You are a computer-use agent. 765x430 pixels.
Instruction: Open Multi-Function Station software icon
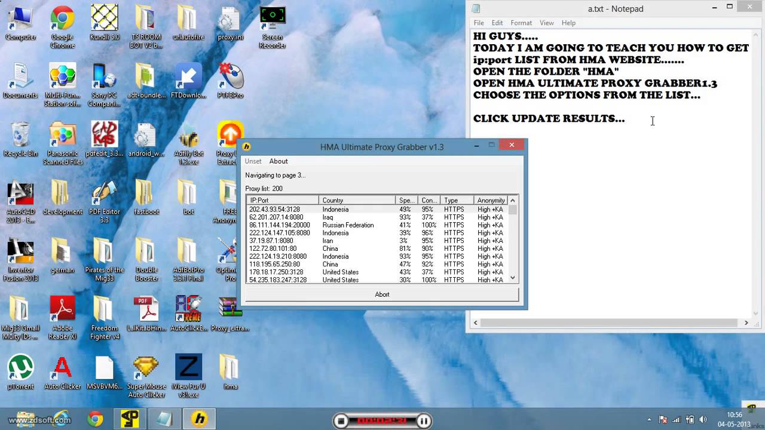coord(62,85)
